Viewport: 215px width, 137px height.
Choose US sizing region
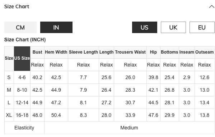145,27
